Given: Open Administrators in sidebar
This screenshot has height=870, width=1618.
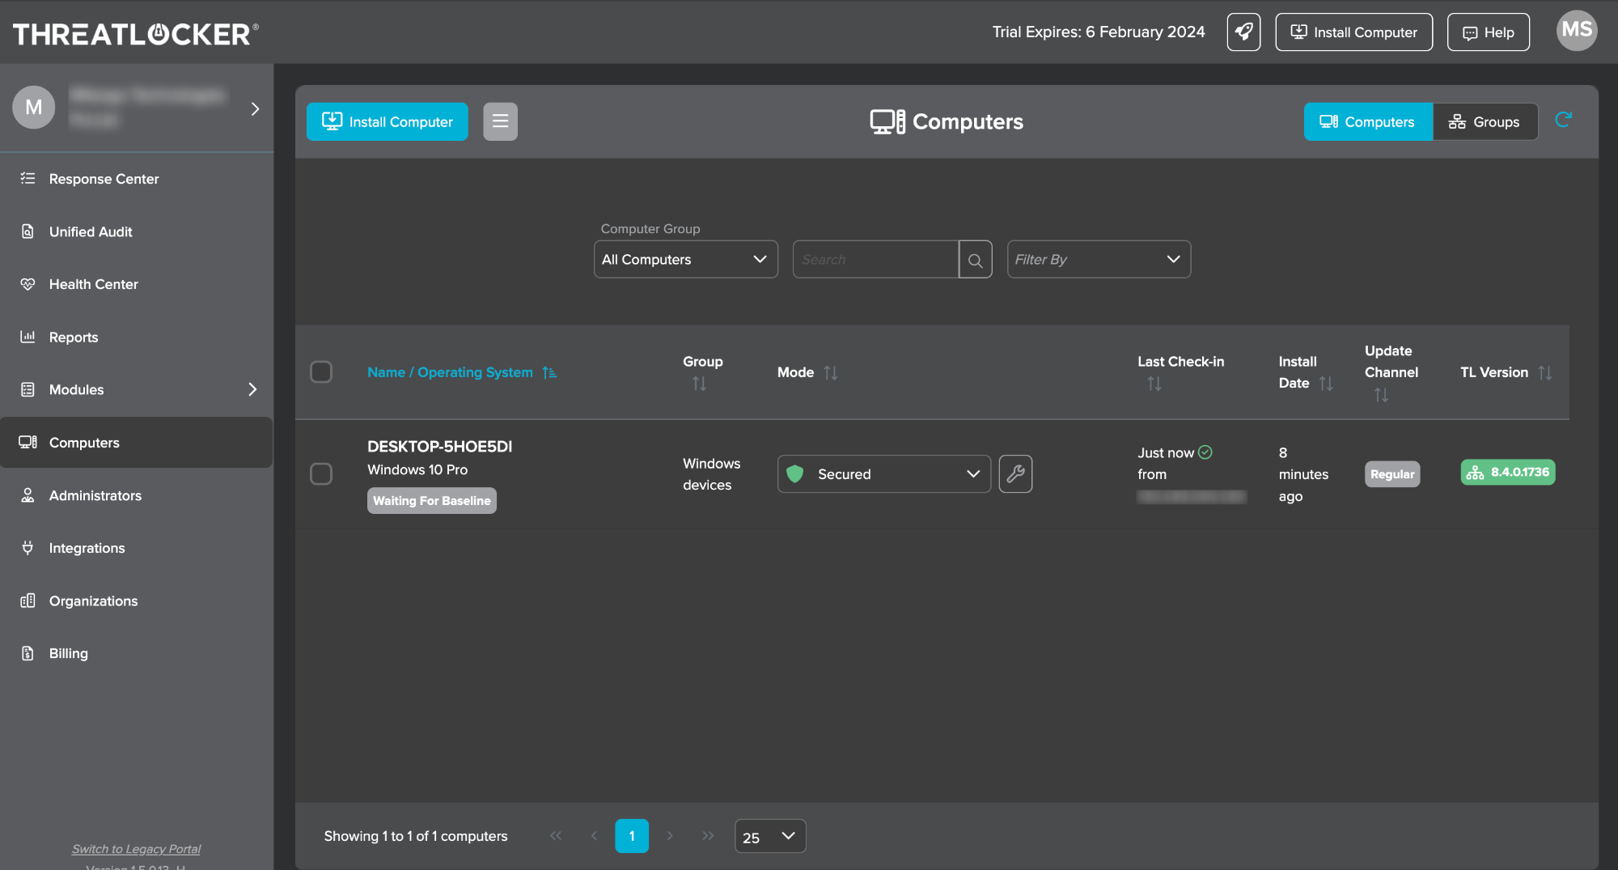Looking at the screenshot, I should [x=137, y=495].
